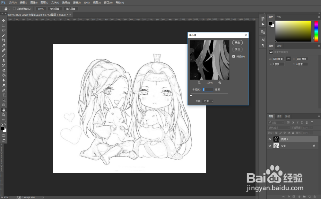321x199 pixels.
Task: Select the Lasso tool
Action: [4, 30]
